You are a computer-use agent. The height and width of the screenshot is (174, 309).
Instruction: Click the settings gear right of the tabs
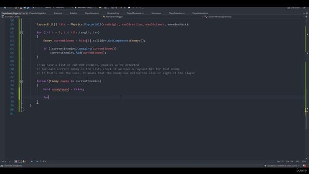[307, 13]
